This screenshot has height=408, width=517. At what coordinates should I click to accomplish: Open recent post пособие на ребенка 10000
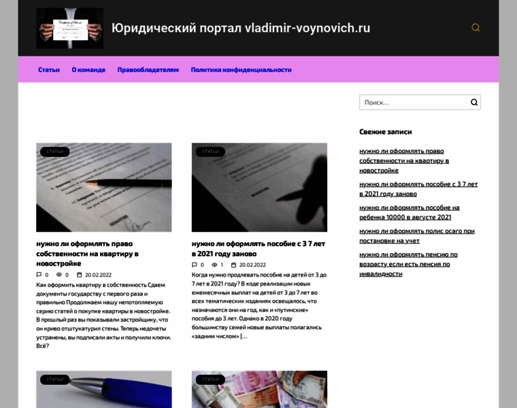410,212
